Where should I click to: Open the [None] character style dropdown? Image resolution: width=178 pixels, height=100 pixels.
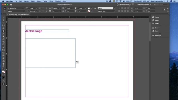point(114,8)
